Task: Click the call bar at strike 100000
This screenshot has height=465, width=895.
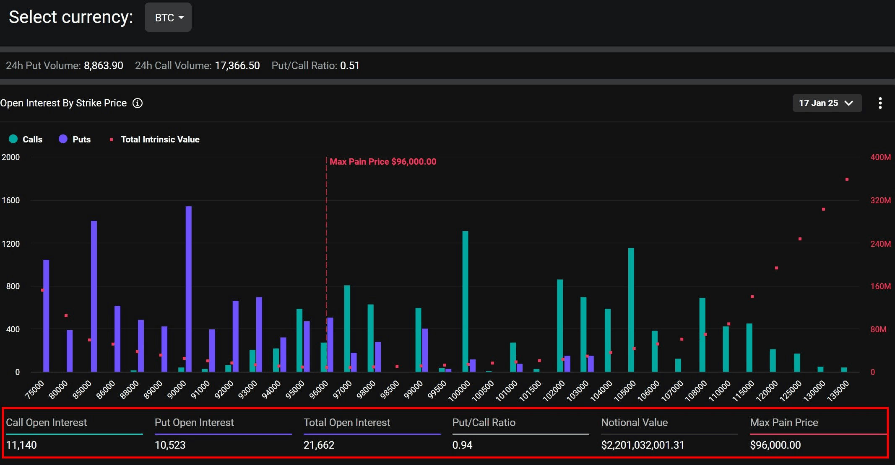Action: click(465, 302)
